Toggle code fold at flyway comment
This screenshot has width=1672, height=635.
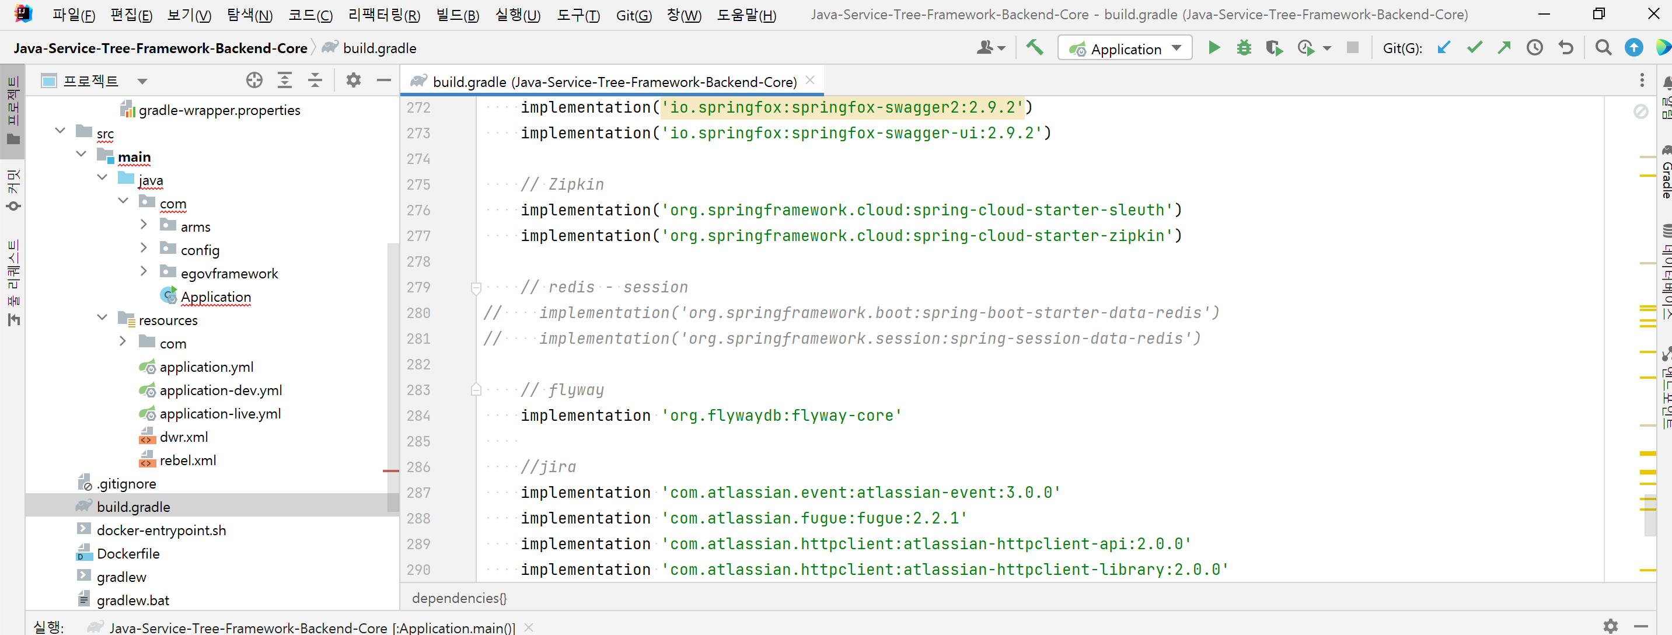click(x=476, y=389)
